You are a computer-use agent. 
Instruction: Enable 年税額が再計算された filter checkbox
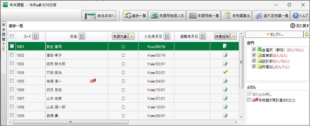(249, 100)
